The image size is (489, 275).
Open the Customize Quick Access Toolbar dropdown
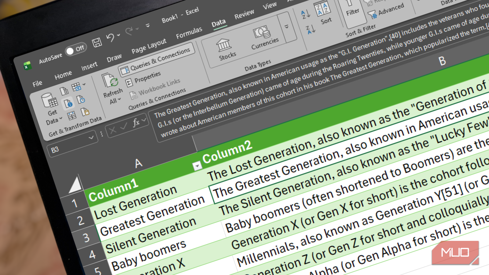pyautogui.click(x=148, y=25)
